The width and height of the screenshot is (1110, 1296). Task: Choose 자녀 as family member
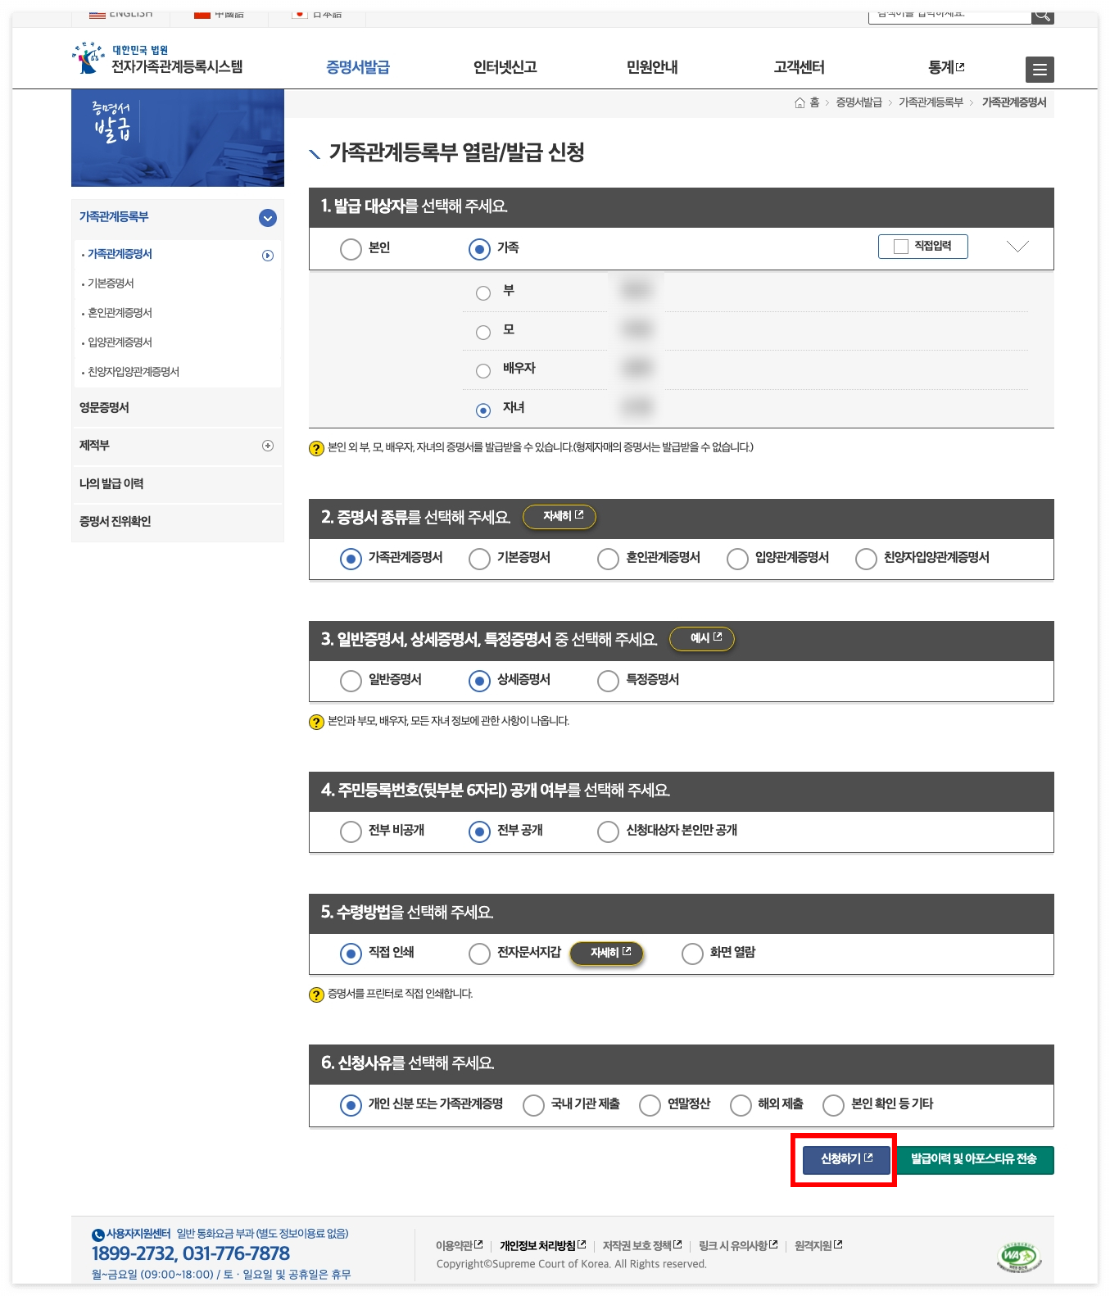483,410
